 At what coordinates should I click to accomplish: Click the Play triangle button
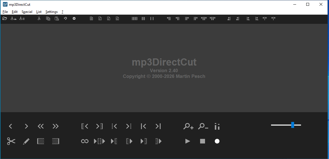pos(188,141)
